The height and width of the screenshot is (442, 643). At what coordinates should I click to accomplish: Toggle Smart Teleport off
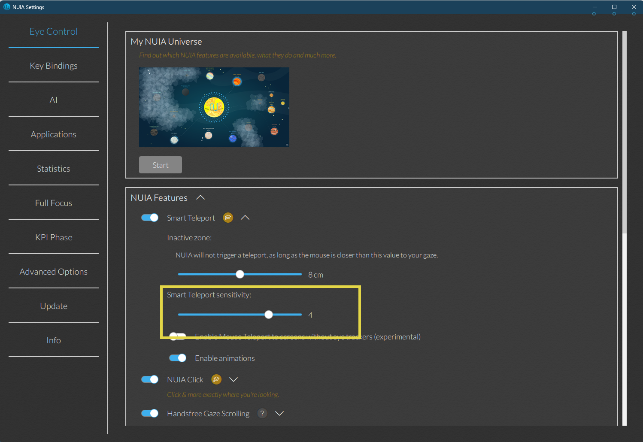150,218
